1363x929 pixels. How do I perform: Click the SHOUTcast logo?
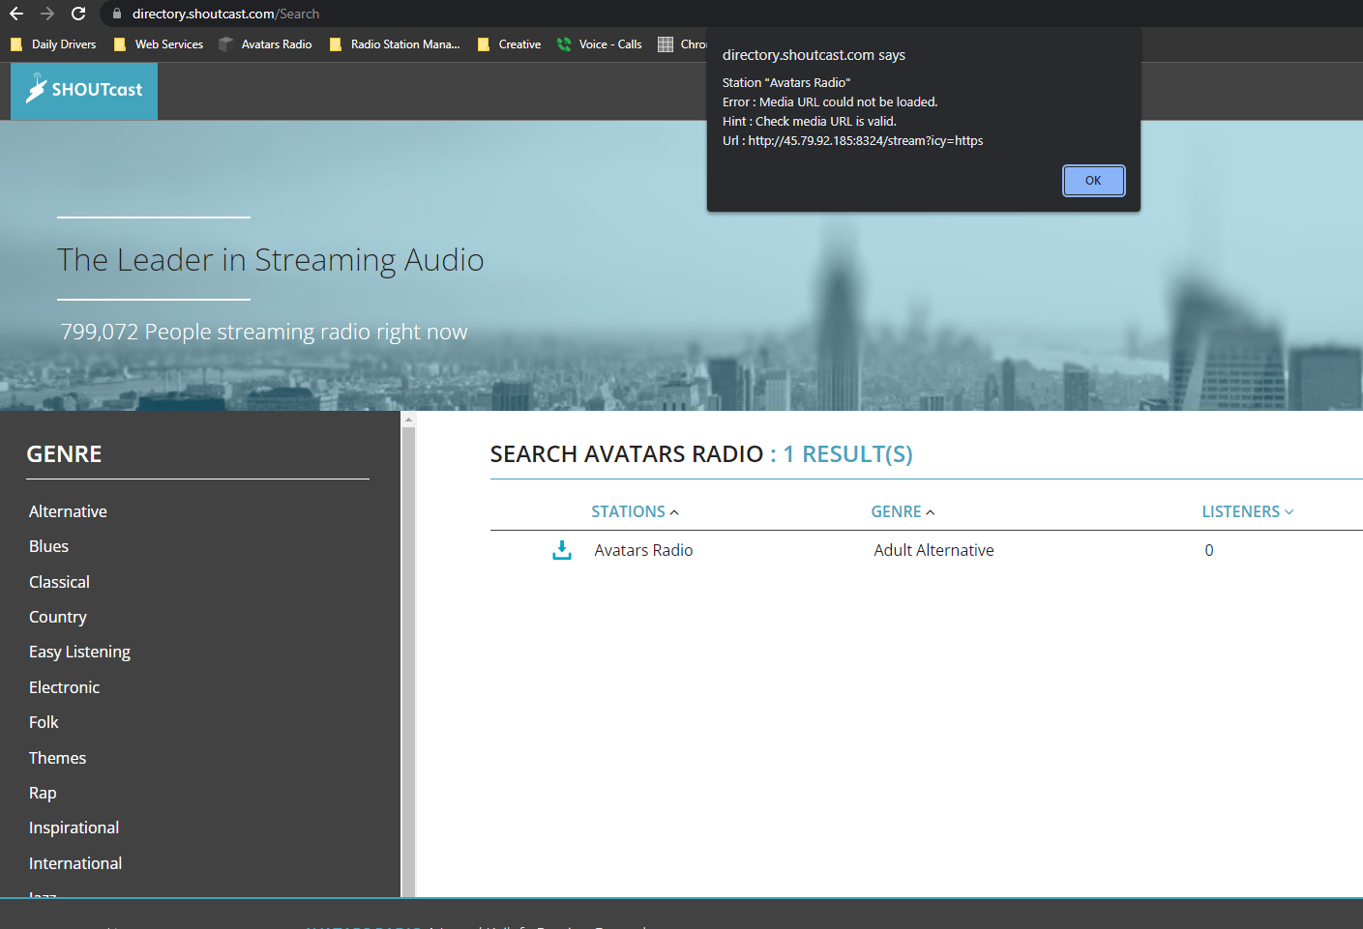84,90
